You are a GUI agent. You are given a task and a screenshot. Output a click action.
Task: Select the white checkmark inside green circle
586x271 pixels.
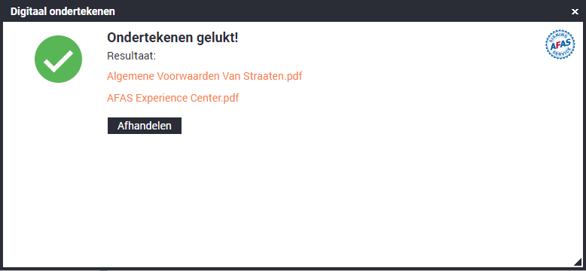(58, 60)
